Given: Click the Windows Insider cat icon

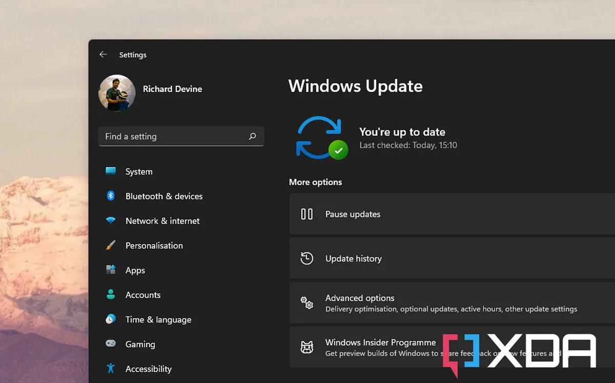Looking at the screenshot, I should pyautogui.click(x=307, y=347).
